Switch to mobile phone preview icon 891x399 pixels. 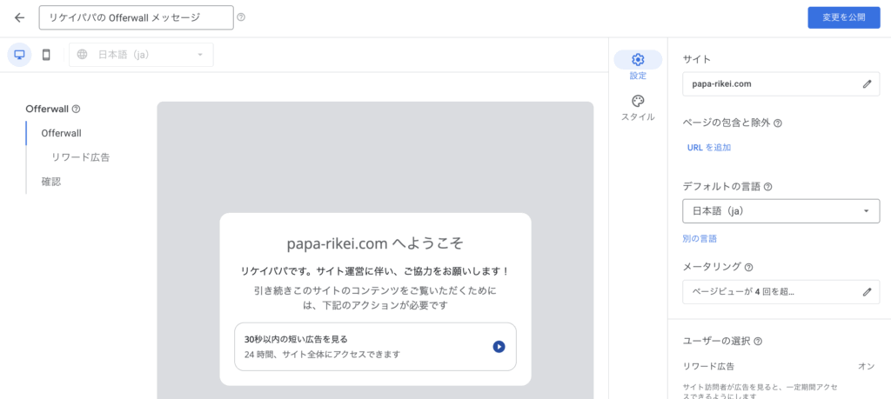pos(47,55)
